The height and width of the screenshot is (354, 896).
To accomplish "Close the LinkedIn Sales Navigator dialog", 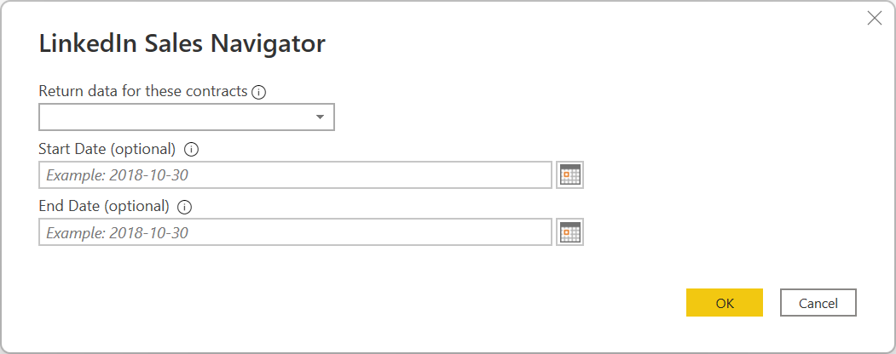I will click(x=874, y=19).
